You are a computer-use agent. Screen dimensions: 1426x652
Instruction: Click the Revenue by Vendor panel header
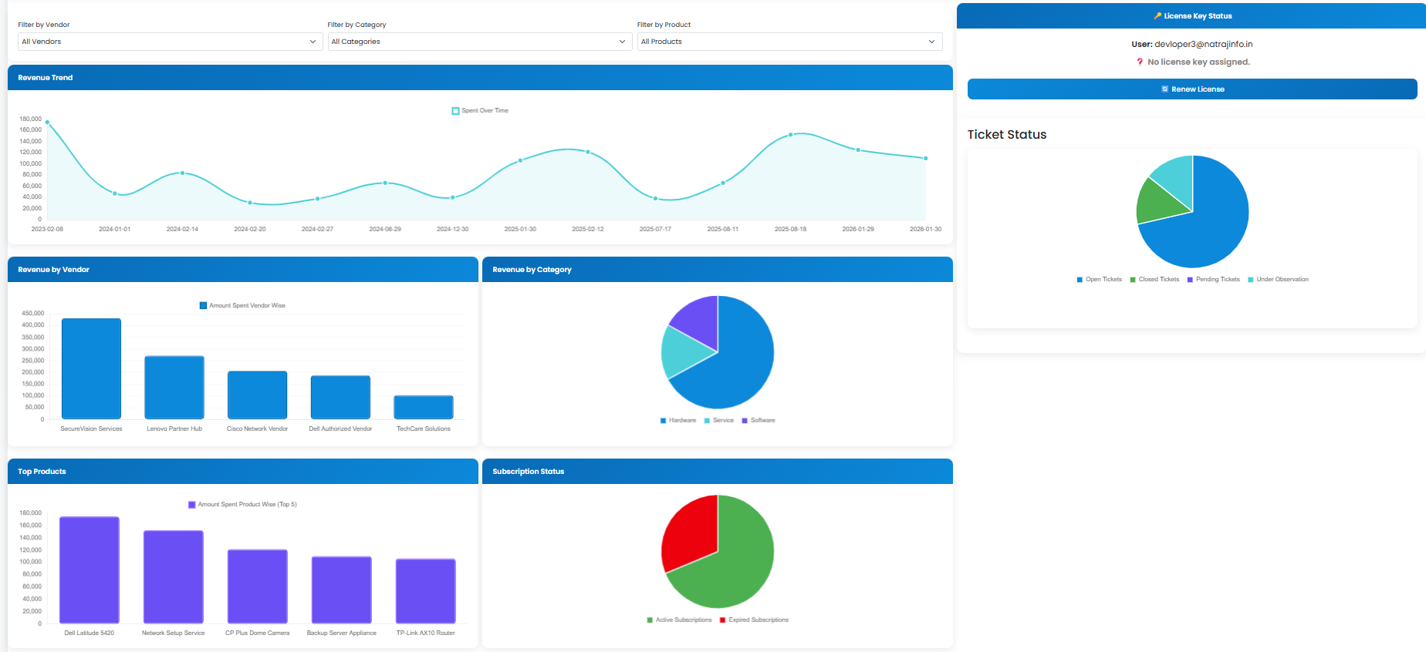coord(243,270)
